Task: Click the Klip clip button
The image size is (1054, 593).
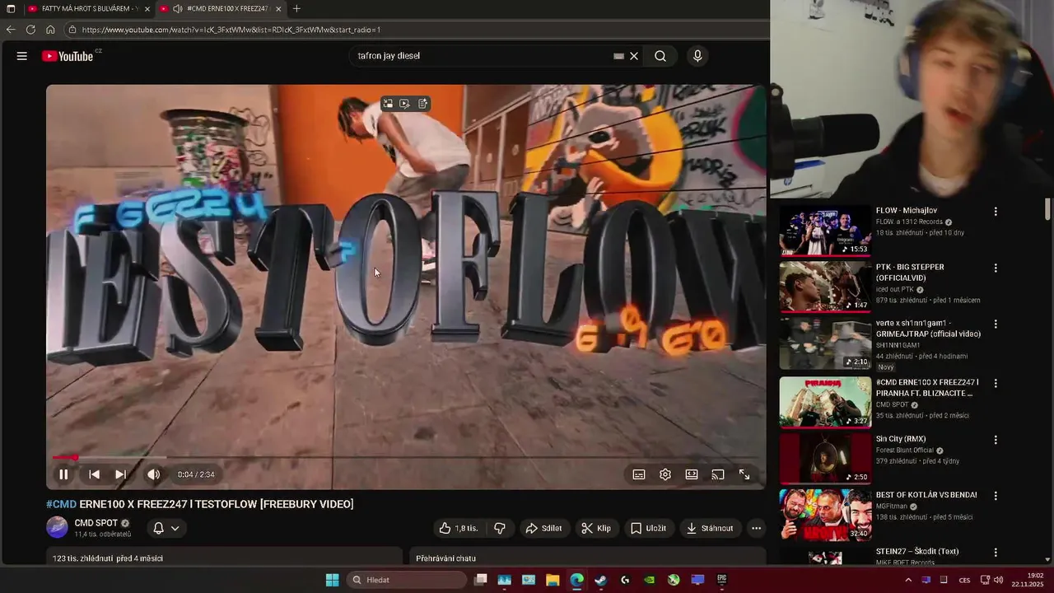Action: pos(596,528)
